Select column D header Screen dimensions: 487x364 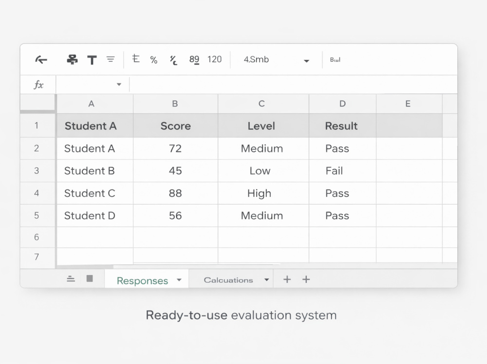coord(342,104)
